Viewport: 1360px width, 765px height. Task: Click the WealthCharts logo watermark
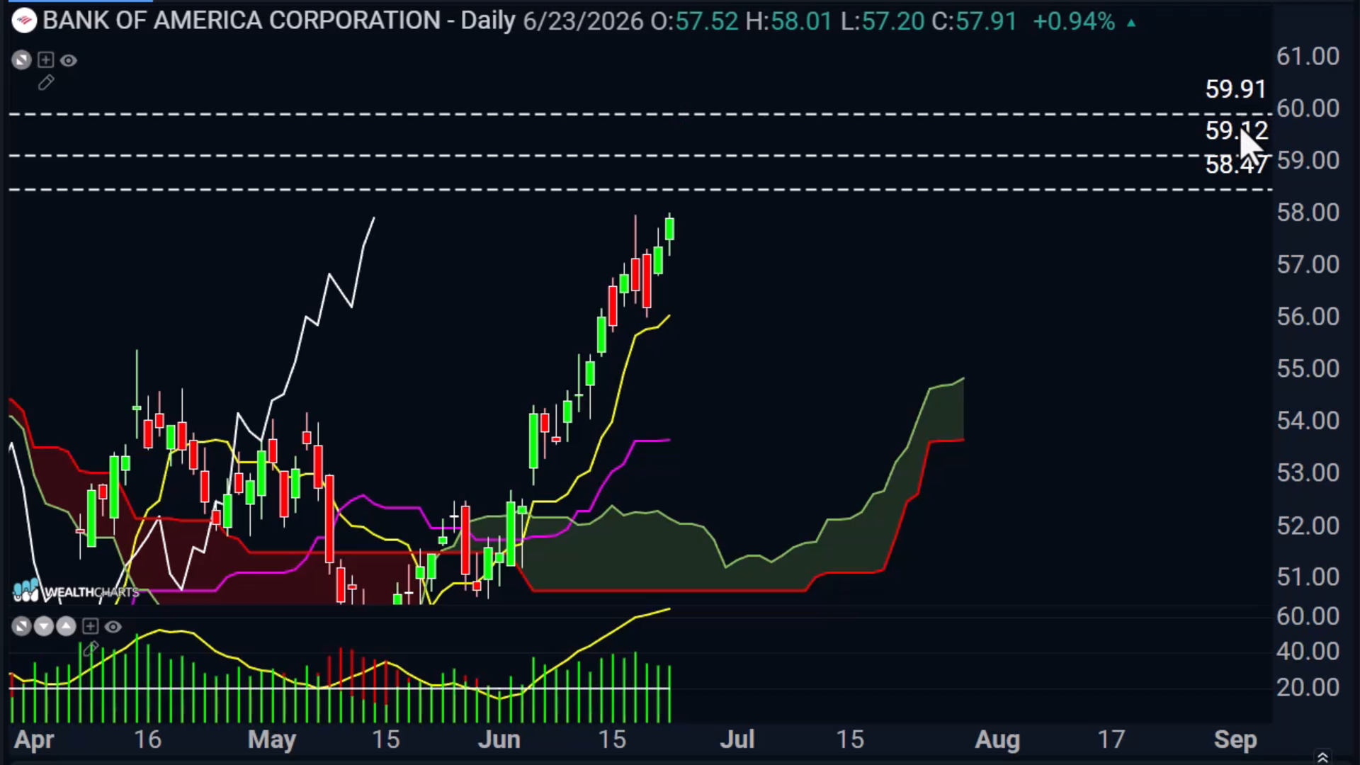point(76,591)
